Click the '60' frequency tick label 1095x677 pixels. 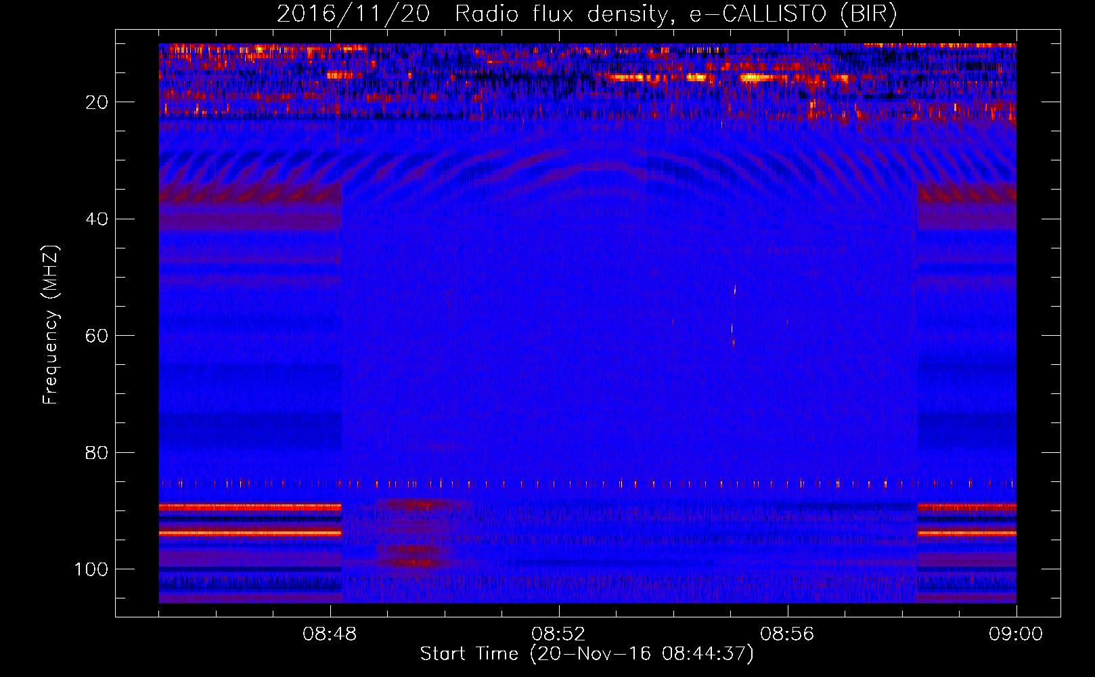97,336
